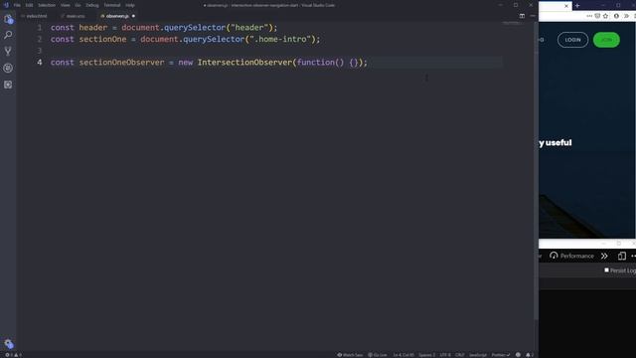Click the Prettier status bar item
The width and height of the screenshot is (636, 358).
tap(501, 355)
